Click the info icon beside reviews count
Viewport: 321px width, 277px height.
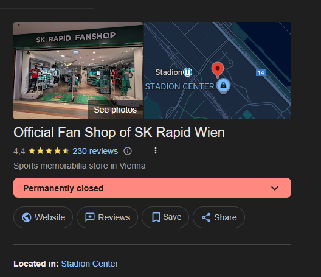(128, 152)
